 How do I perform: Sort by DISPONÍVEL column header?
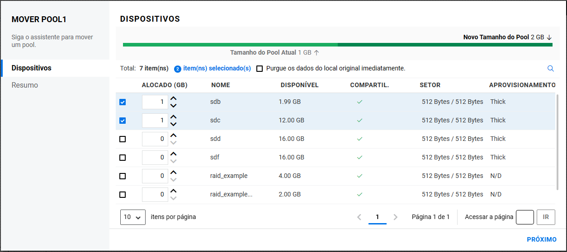pyautogui.click(x=299, y=85)
